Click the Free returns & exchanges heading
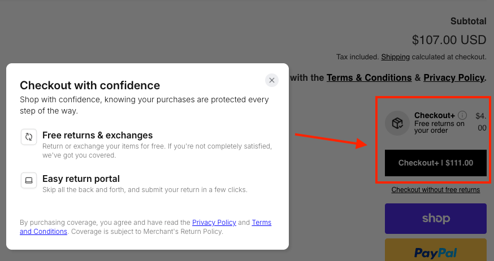 point(97,135)
